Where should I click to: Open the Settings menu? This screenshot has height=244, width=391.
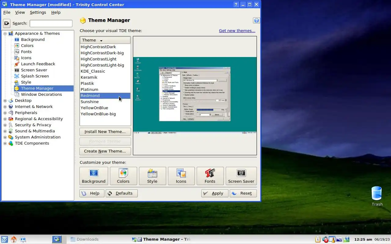coord(38,13)
